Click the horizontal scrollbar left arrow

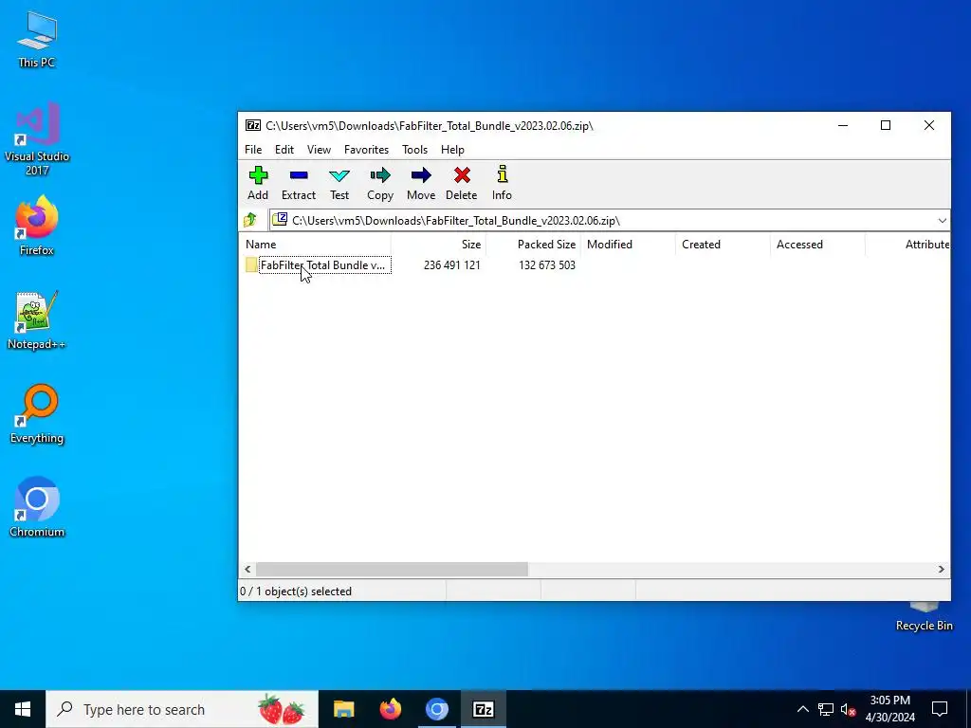tap(247, 569)
